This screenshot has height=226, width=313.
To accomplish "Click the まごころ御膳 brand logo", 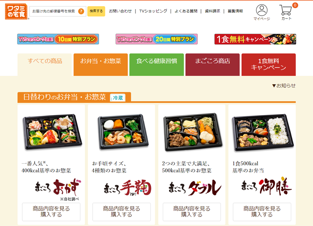I will pyautogui.click(x=266, y=186).
